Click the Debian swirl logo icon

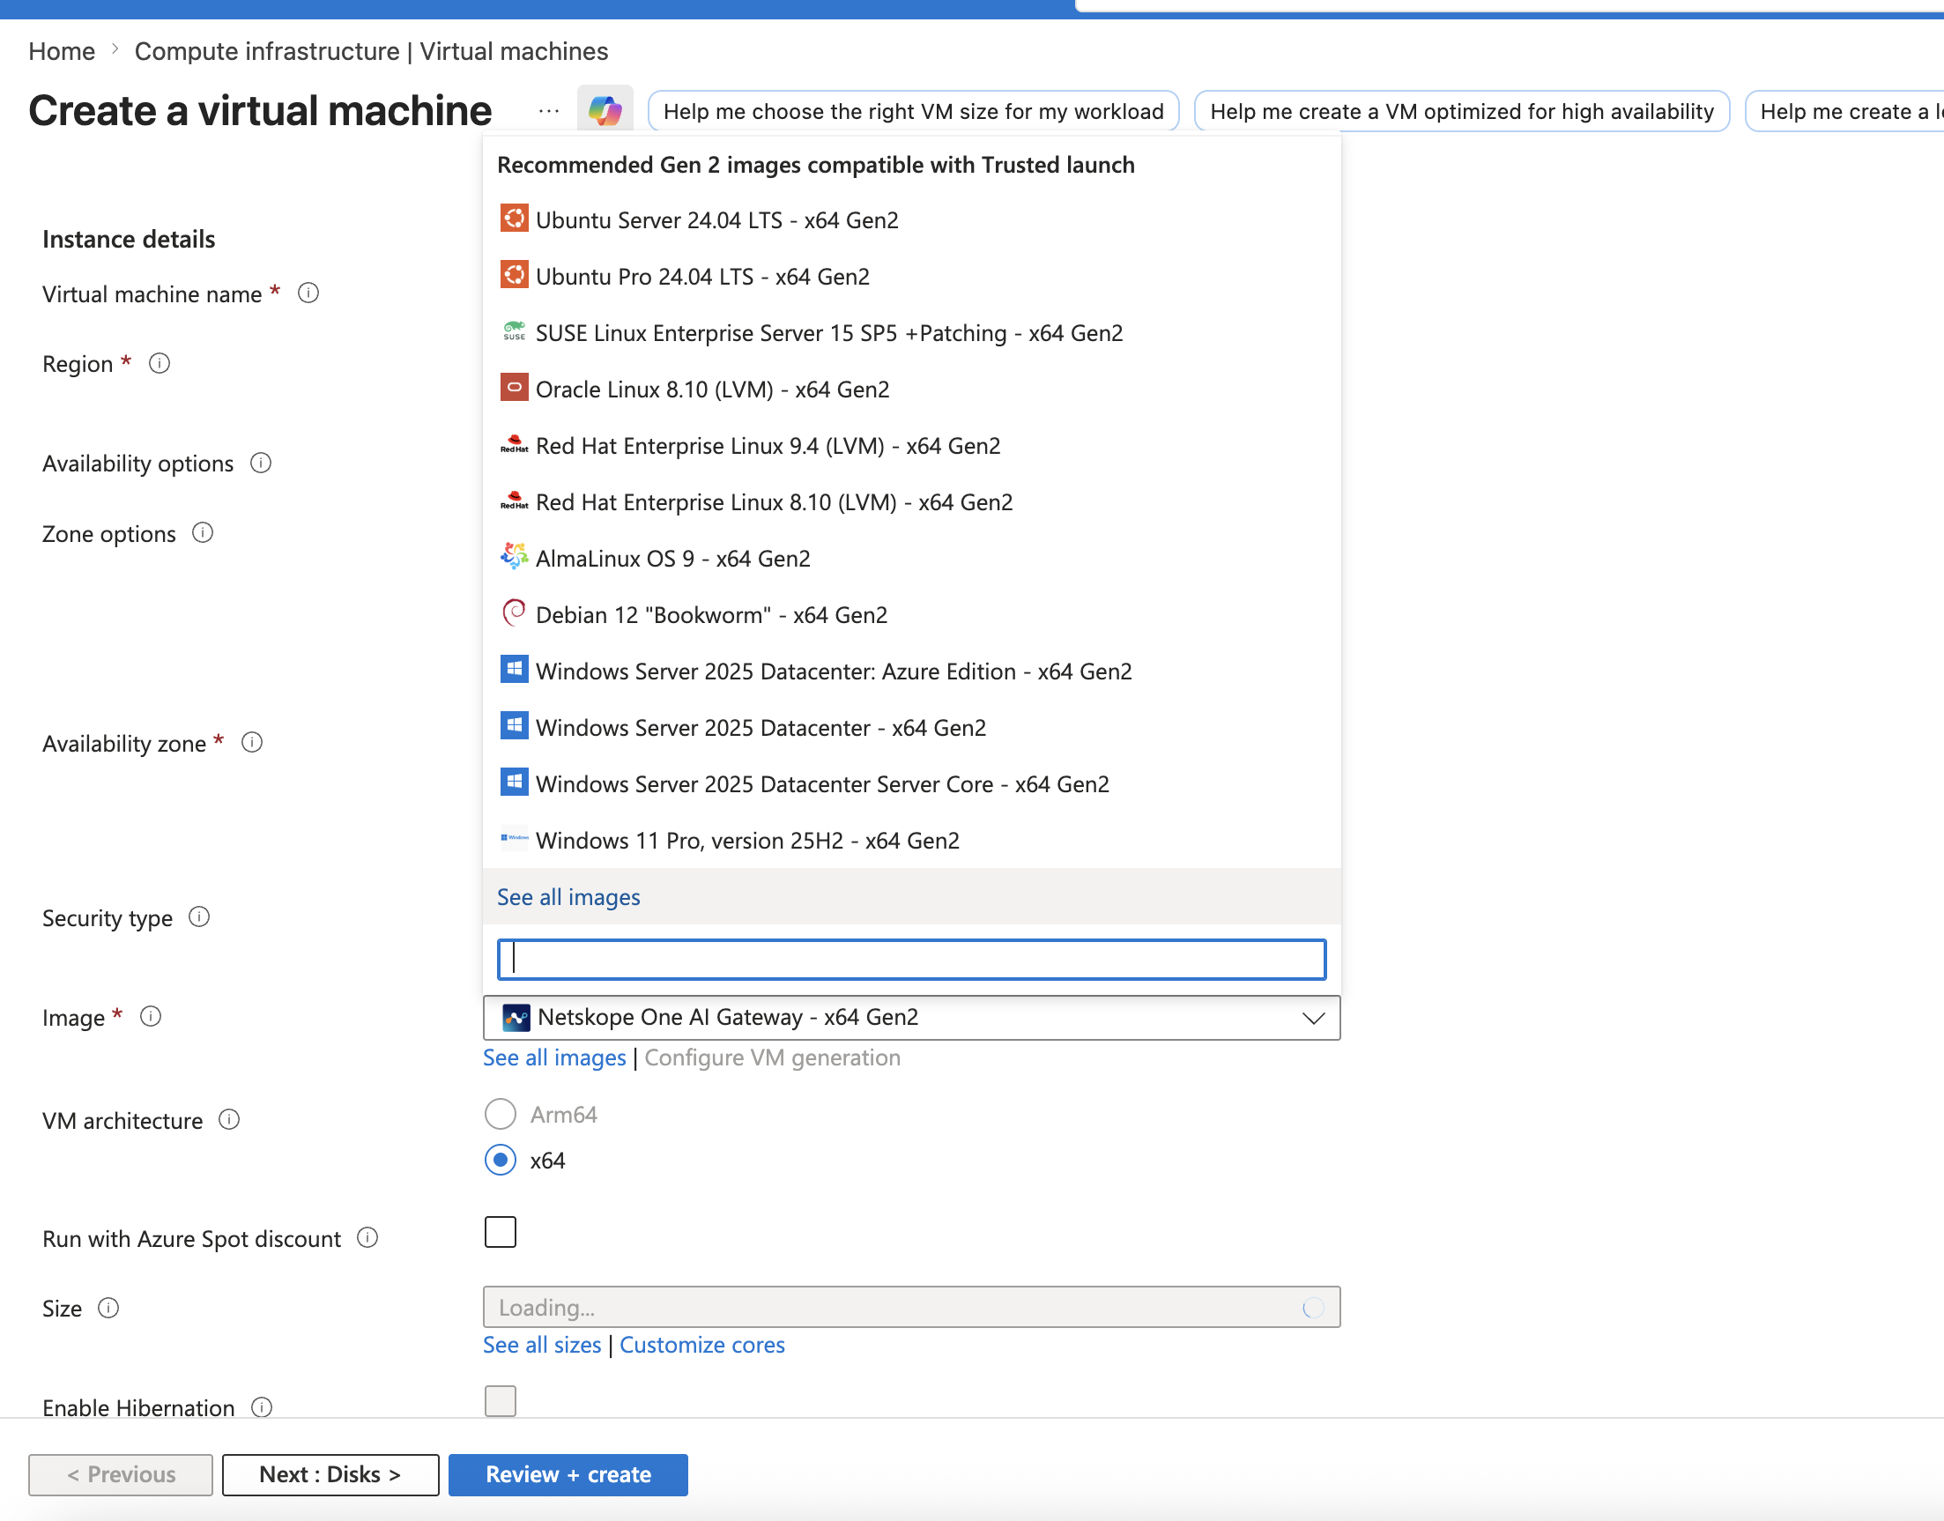coord(514,613)
